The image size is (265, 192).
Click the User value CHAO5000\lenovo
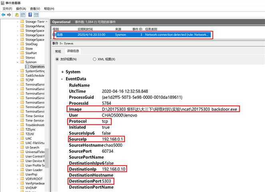(x=120, y=115)
